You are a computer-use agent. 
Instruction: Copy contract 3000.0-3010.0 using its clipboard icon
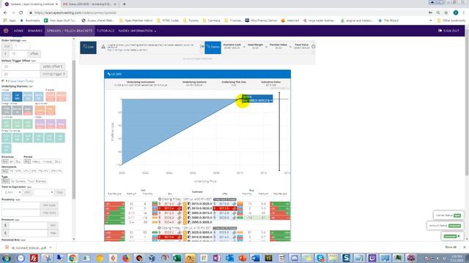tap(189, 218)
